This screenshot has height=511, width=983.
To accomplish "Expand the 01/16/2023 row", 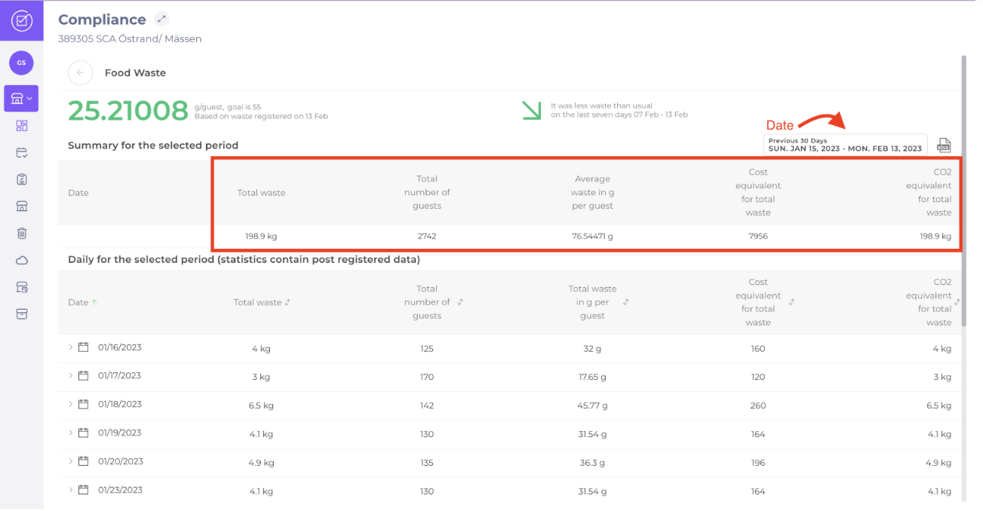I will point(71,347).
